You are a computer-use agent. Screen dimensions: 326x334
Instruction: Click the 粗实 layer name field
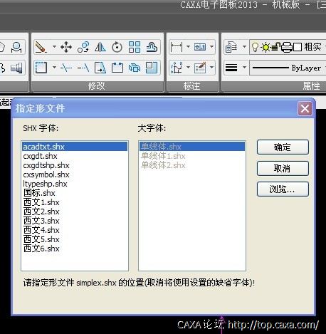(x=312, y=47)
